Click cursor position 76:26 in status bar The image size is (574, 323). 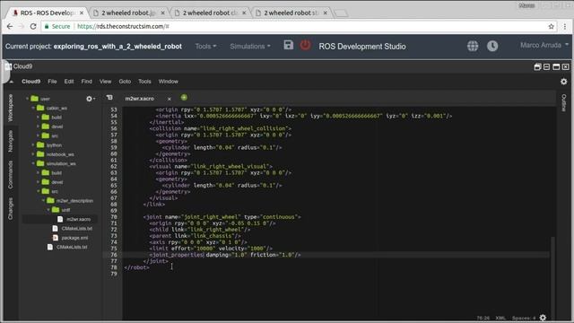click(483, 318)
